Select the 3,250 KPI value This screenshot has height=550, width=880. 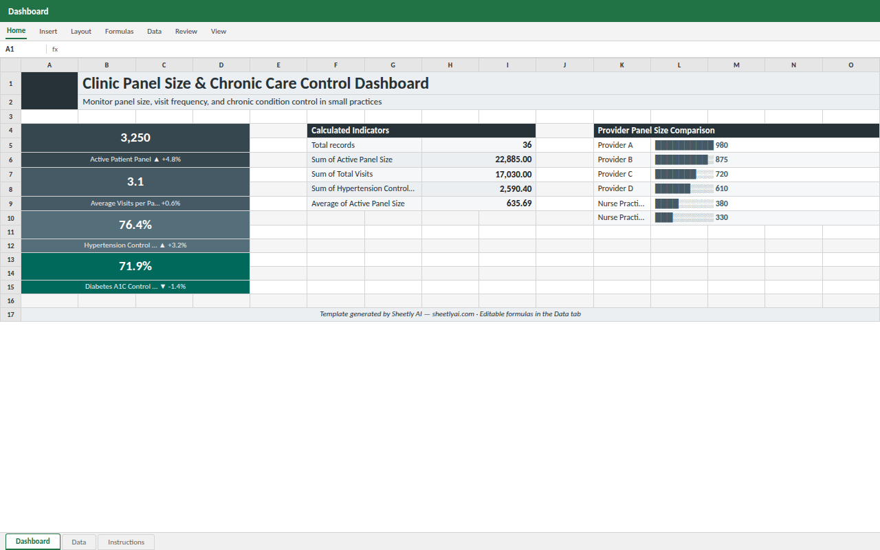tap(135, 137)
